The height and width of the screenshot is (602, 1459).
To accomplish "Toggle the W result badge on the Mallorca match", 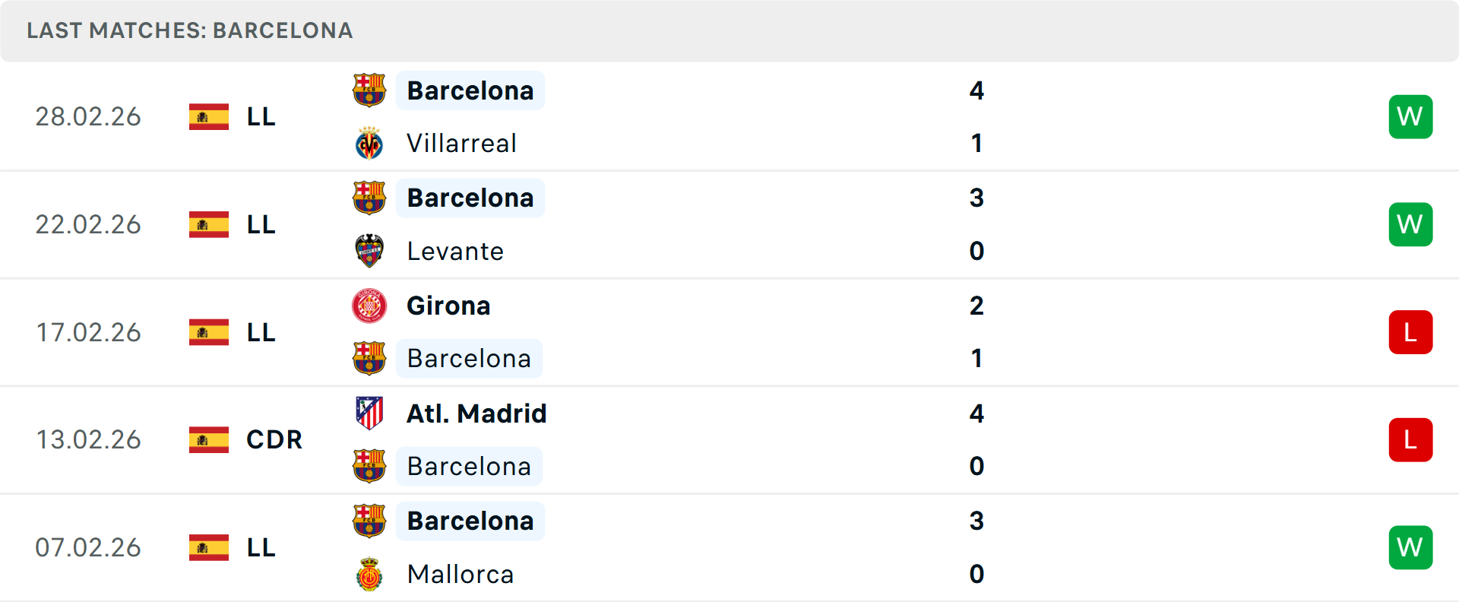I will [1410, 547].
